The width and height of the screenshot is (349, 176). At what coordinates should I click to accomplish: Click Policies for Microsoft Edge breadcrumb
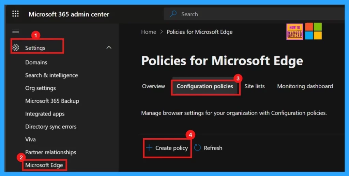(199, 32)
